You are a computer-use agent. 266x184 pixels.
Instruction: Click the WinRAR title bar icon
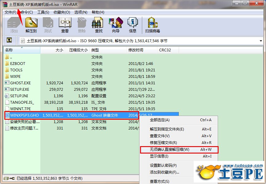pyautogui.click(x=5, y=4)
